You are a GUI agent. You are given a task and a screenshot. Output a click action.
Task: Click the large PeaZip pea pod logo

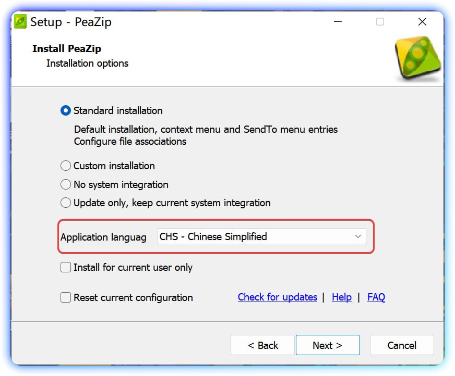(418, 58)
